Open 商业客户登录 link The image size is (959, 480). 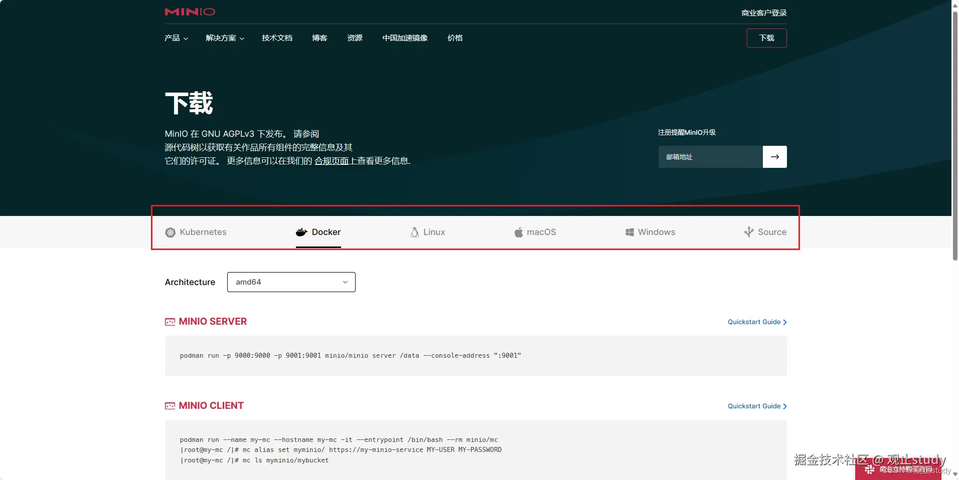764,13
